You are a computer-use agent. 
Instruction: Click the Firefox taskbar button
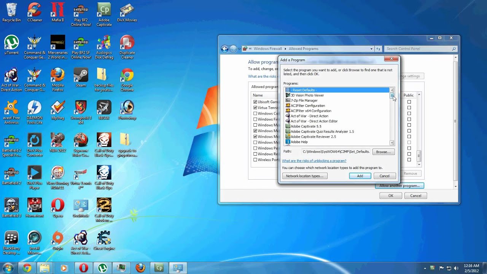tap(140, 268)
